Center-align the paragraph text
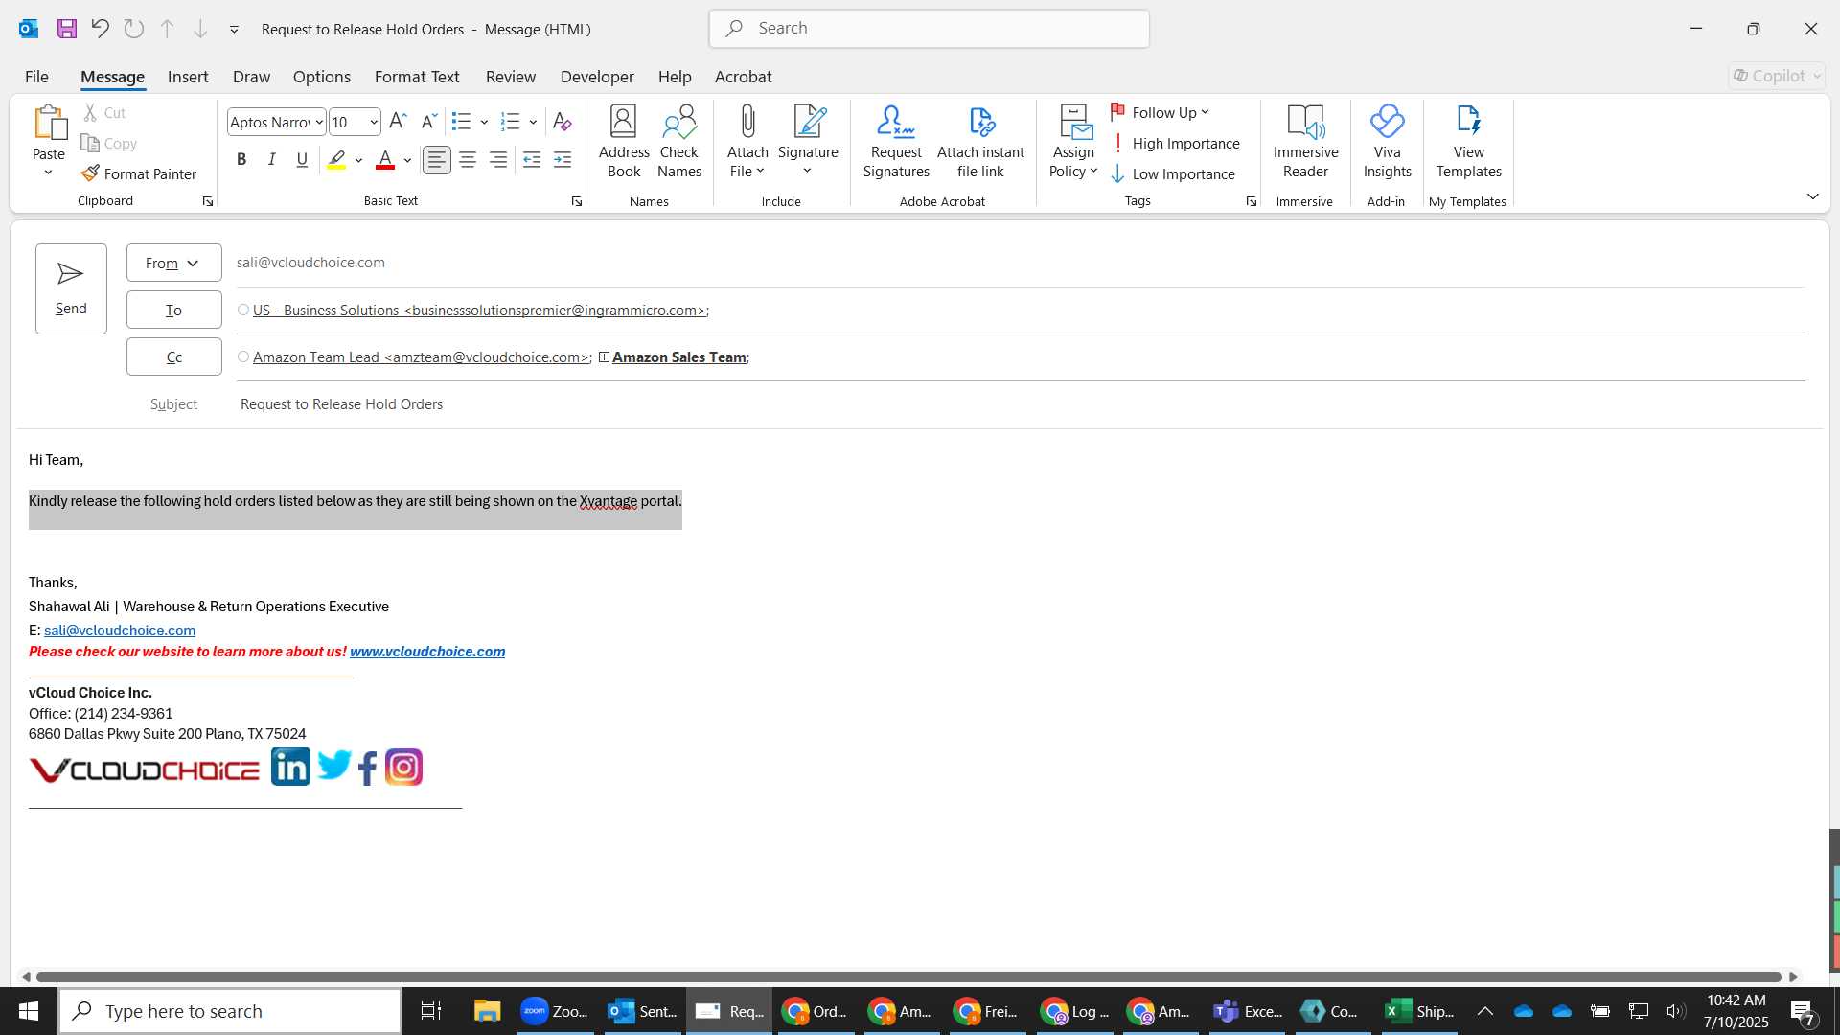This screenshot has width=1840, height=1035. (x=468, y=160)
